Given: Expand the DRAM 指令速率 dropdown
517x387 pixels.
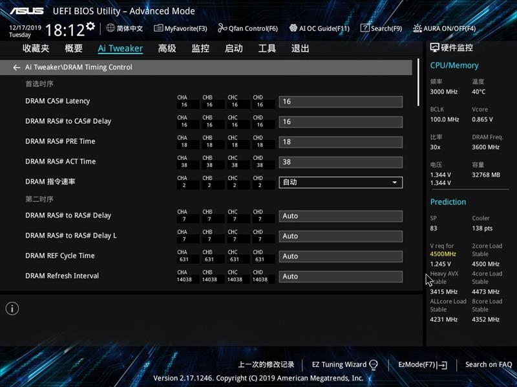Looking at the screenshot, I should click(x=341, y=183).
